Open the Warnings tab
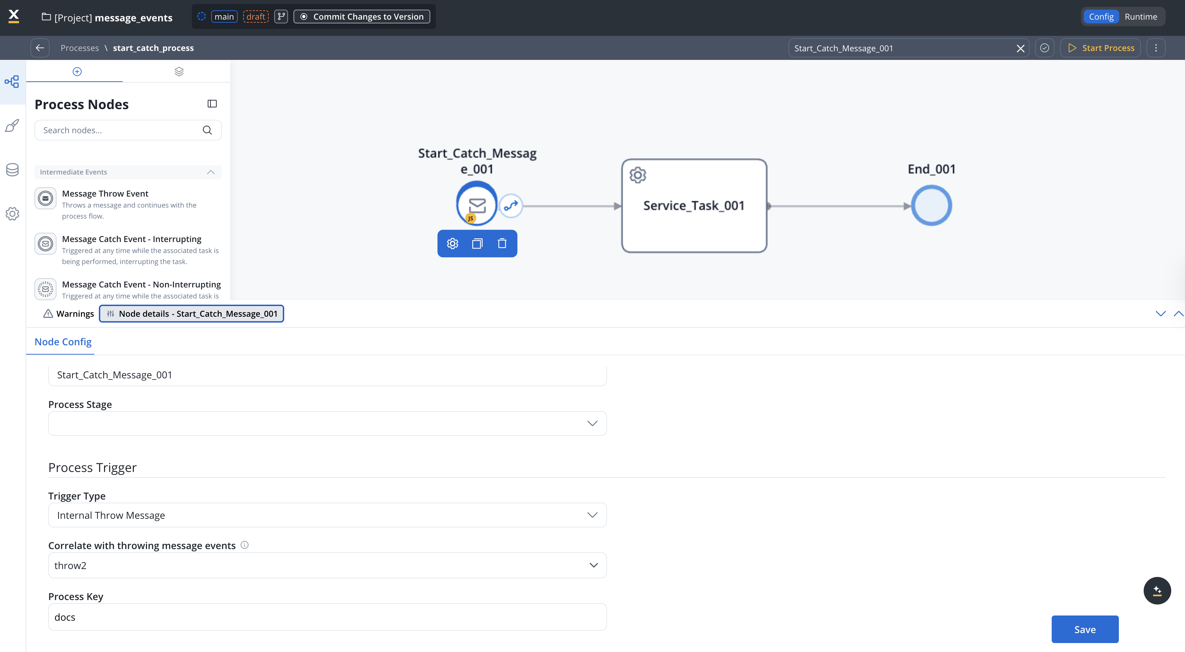The width and height of the screenshot is (1185, 652). tap(69, 314)
